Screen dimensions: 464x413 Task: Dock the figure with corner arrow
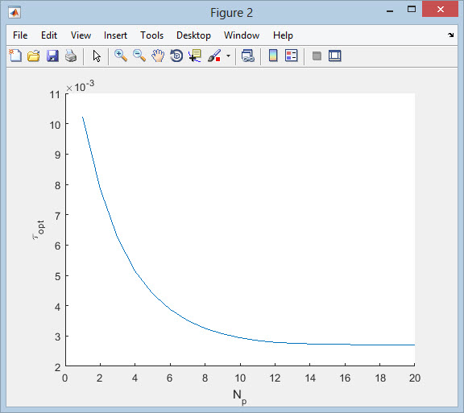[x=450, y=35]
